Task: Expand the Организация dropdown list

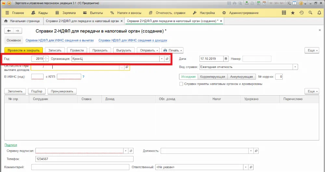Action: (162, 59)
